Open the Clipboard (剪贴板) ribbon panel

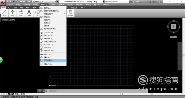click(70, 13)
